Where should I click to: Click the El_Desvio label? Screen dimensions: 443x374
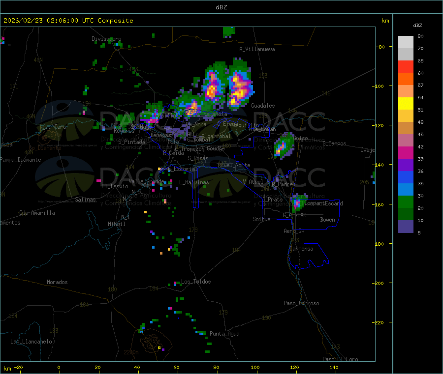[115, 186]
